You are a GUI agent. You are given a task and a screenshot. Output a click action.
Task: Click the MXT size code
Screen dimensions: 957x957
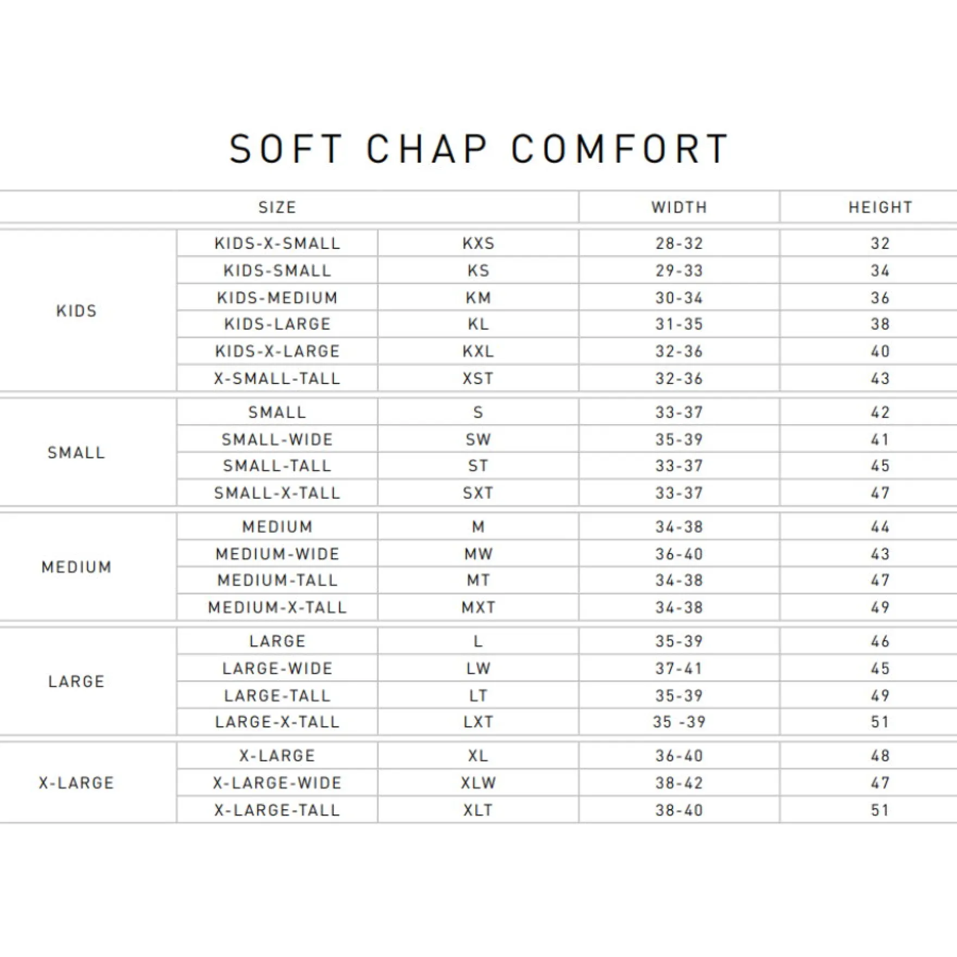(x=478, y=607)
